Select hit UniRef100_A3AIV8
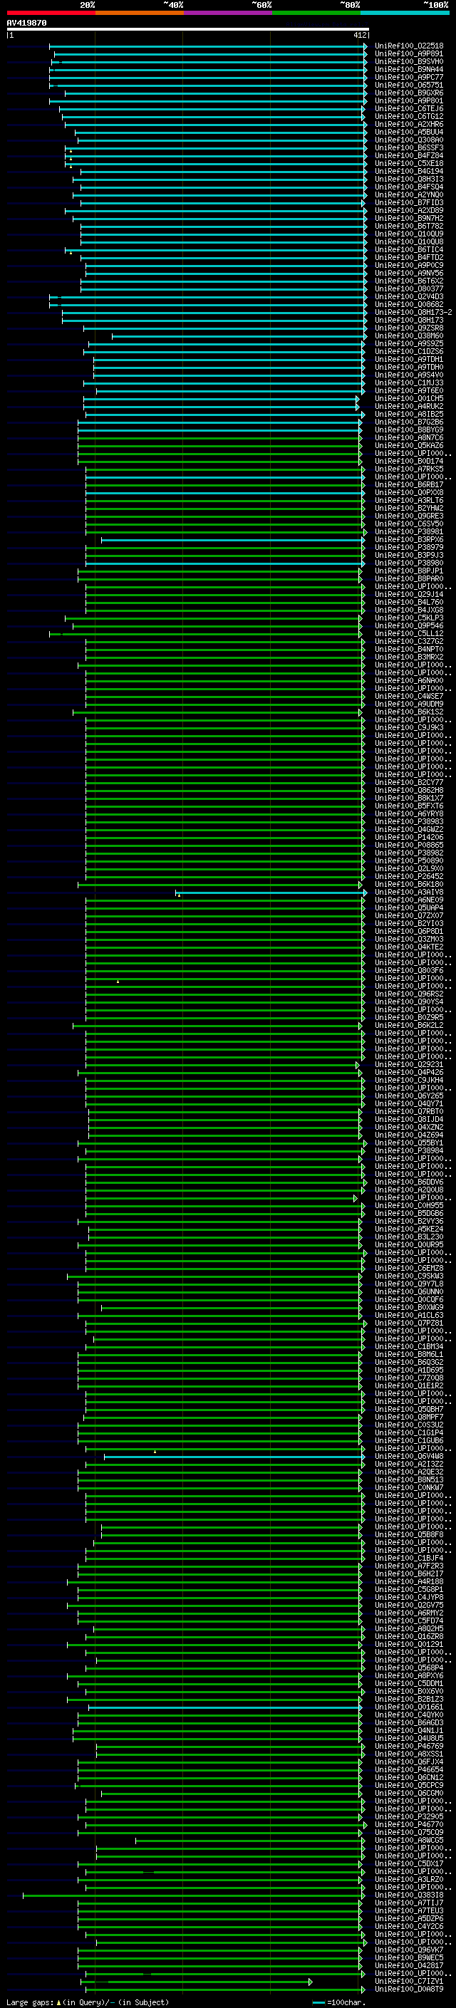The height and width of the screenshot is (2008, 456). pyautogui.click(x=409, y=892)
